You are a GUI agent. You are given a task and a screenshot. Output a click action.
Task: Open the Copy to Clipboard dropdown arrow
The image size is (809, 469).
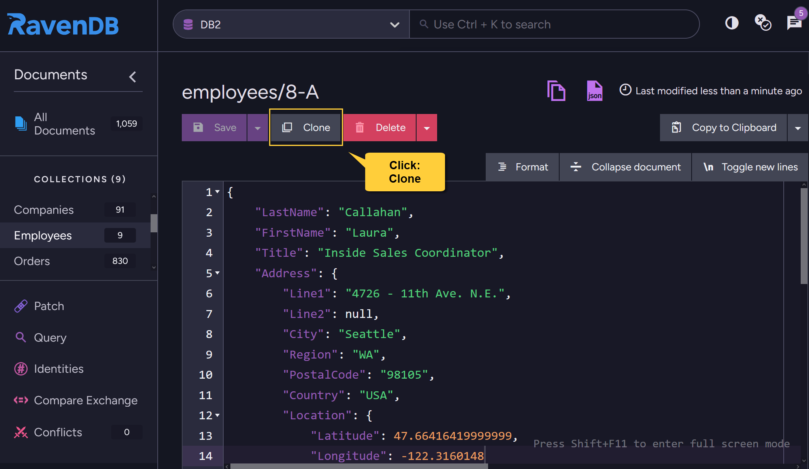pyautogui.click(x=798, y=127)
